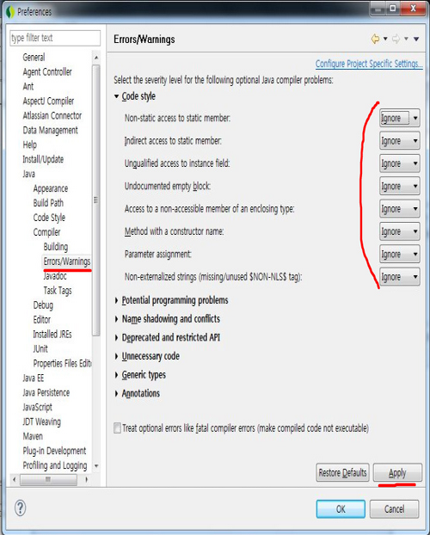Select the Java tree node
The image size is (430, 535).
coord(28,174)
